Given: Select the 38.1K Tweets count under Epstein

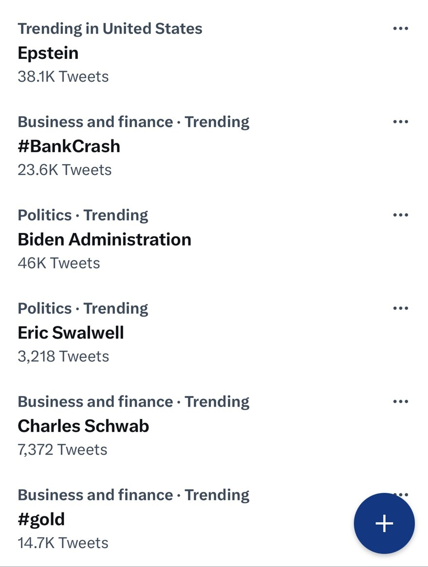Looking at the screenshot, I should pyautogui.click(x=63, y=76).
